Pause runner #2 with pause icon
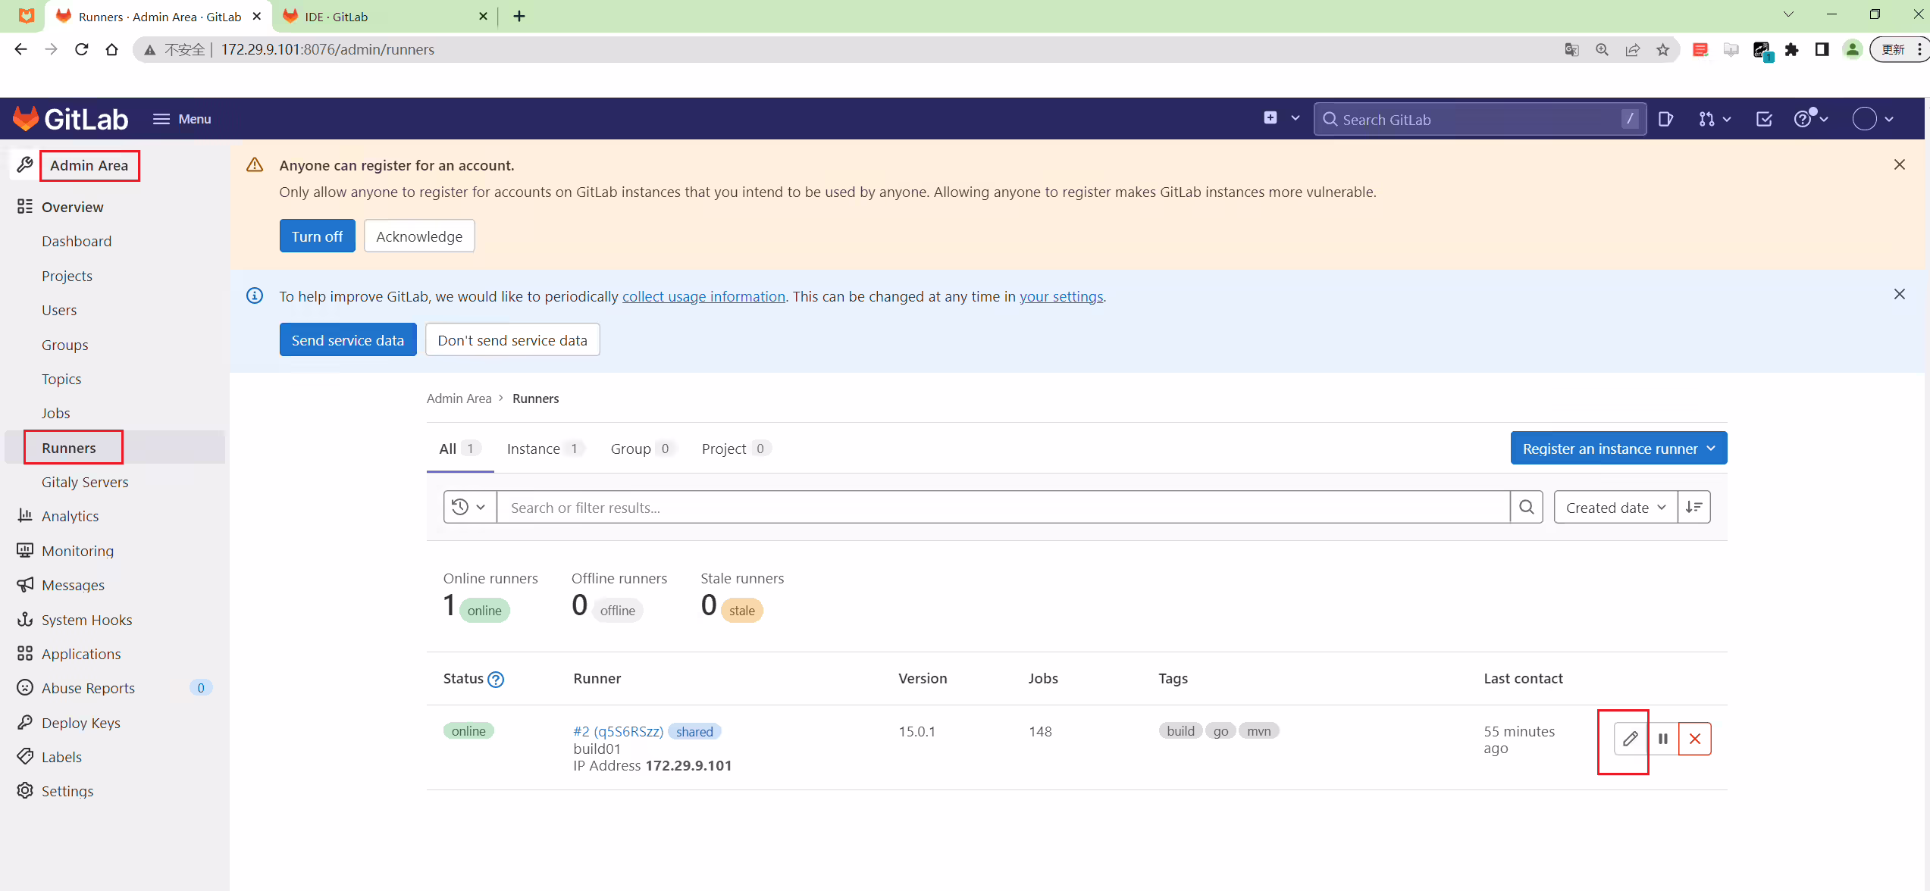This screenshot has width=1930, height=891. 1662,738
